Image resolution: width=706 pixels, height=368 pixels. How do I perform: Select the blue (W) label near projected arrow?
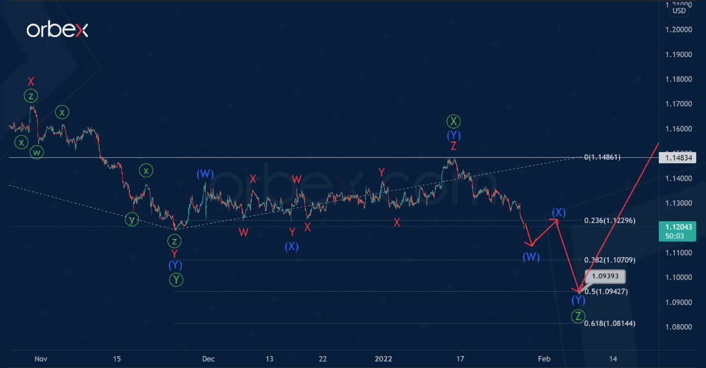coord(531,256)
